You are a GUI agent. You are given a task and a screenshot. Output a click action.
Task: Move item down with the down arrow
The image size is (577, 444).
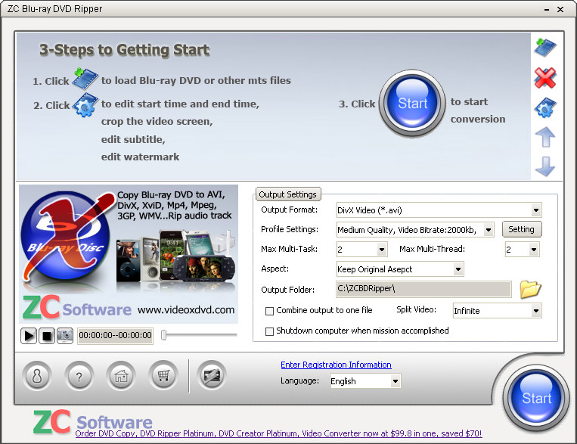[x=545, y=166]
